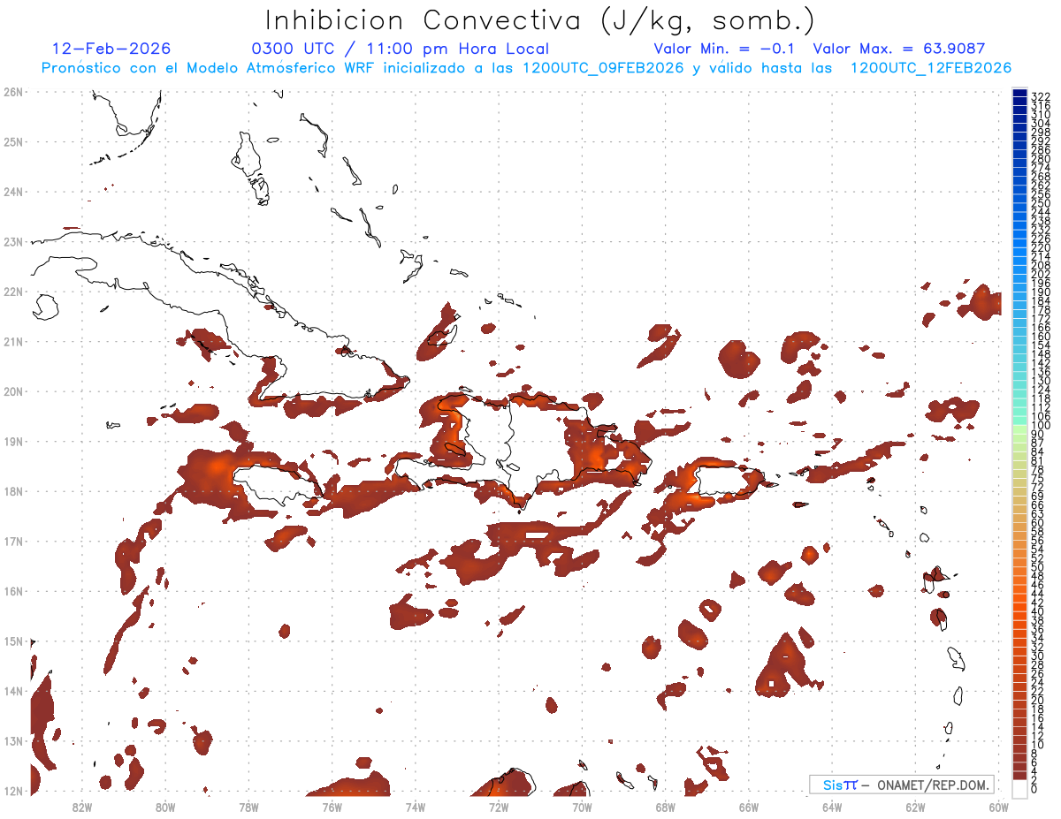Click the longitude label '70W'
1061x819 pixels.
click(582, 807)
